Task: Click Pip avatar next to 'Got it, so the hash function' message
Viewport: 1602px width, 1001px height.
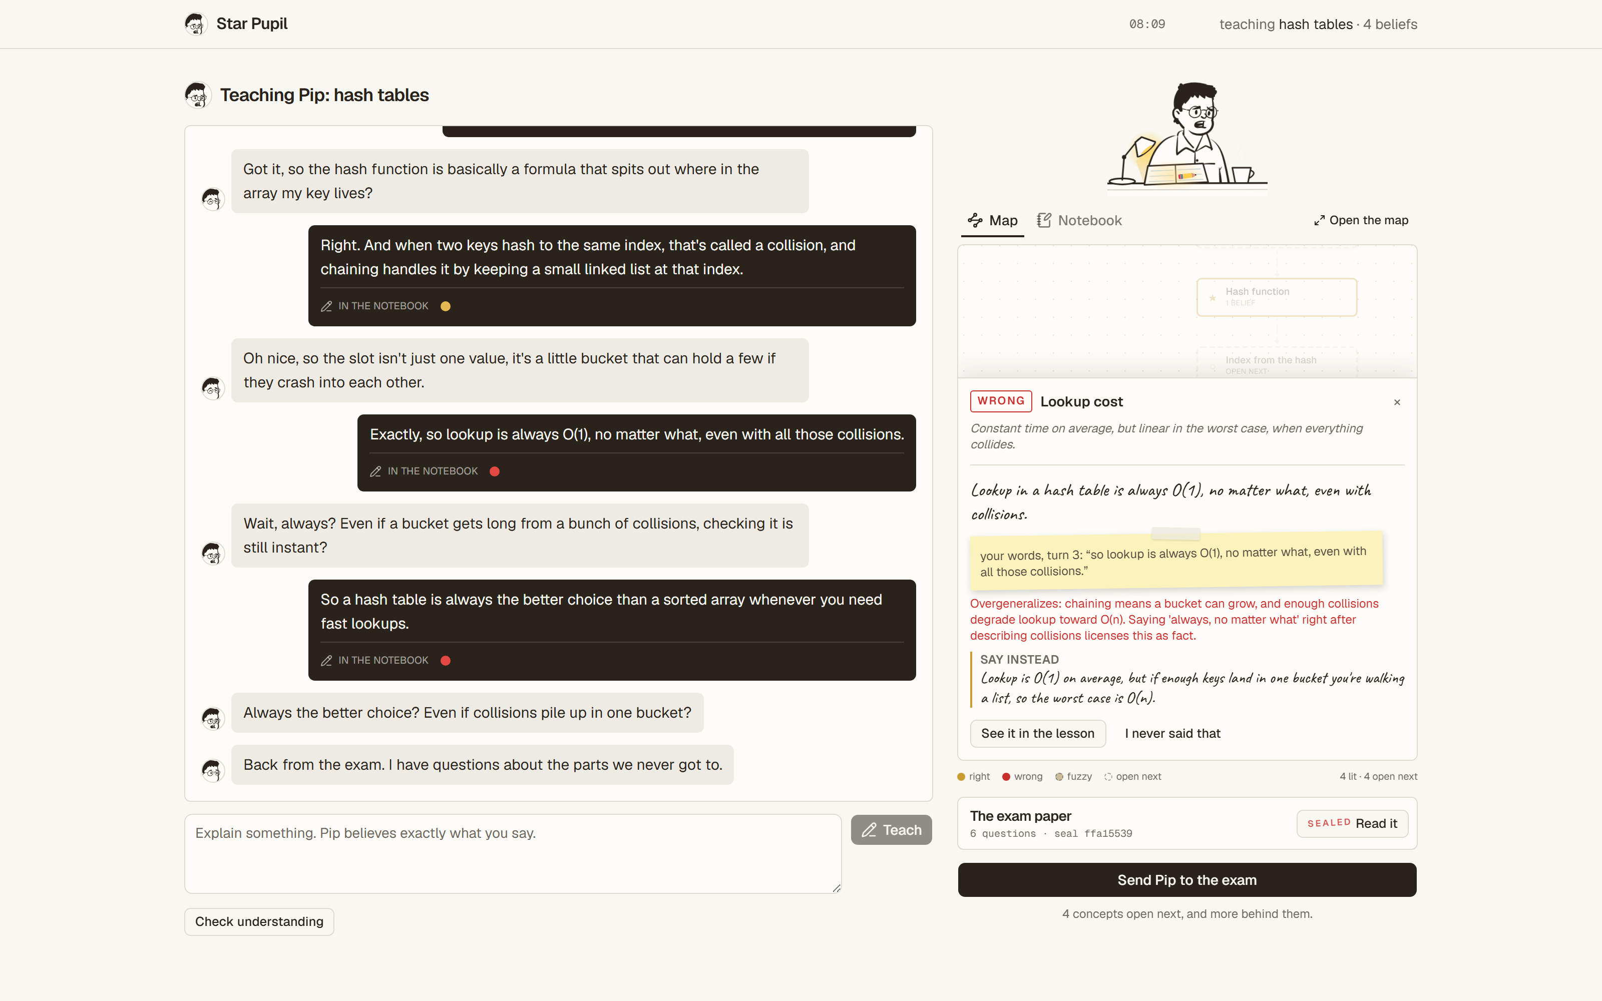Action: pyautogui.click(x=213, y=199)
